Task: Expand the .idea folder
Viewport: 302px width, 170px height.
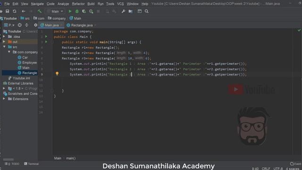Action: click(x=4, y=36)
